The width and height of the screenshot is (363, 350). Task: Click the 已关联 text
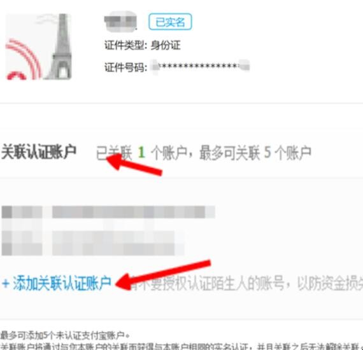114,153
